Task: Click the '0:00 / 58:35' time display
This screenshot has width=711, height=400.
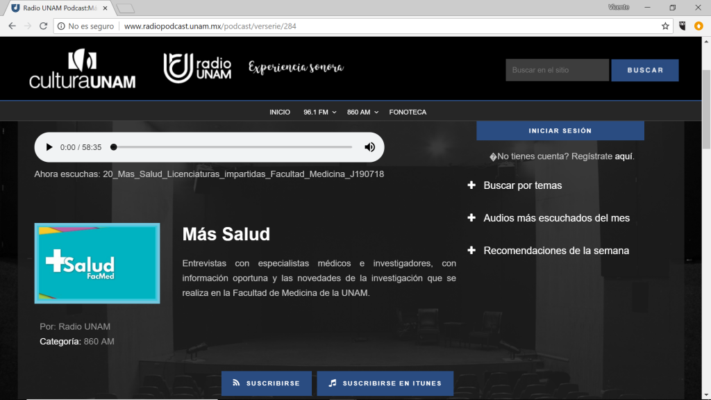Action: coord(81,147)
